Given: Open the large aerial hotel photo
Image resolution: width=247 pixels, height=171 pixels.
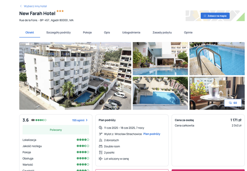Looking at the screenshot, I should point(75,76).
